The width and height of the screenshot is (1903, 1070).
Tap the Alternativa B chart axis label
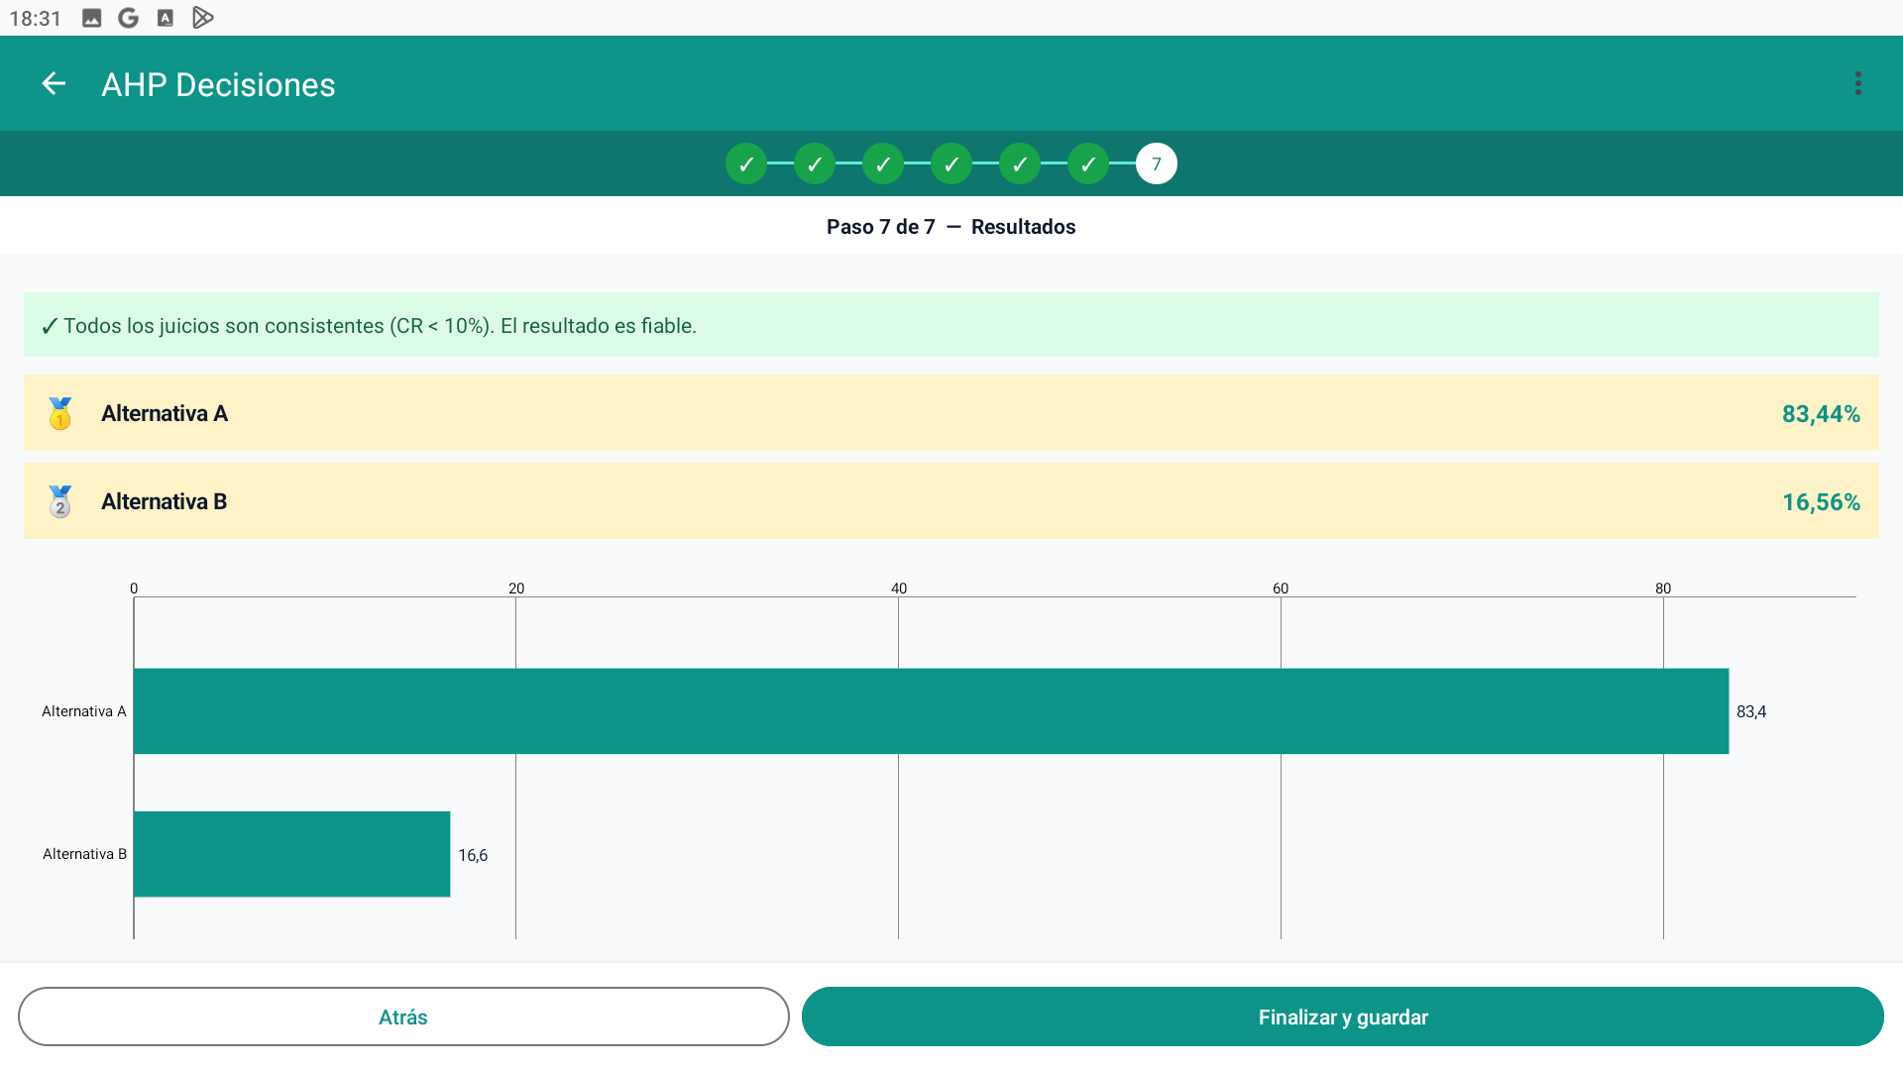click(x=84, y=854)
